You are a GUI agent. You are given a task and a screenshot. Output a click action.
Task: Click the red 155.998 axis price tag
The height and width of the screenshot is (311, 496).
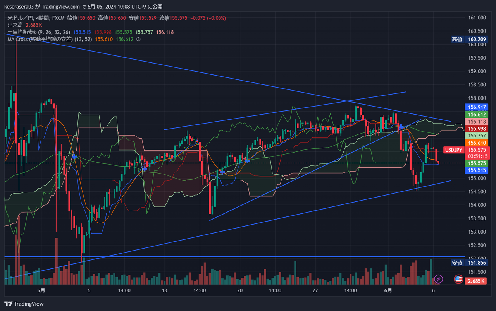[x=477, y=129]
